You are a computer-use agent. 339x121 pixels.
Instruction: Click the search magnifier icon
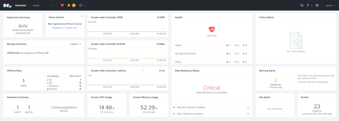tap(302, 5)
